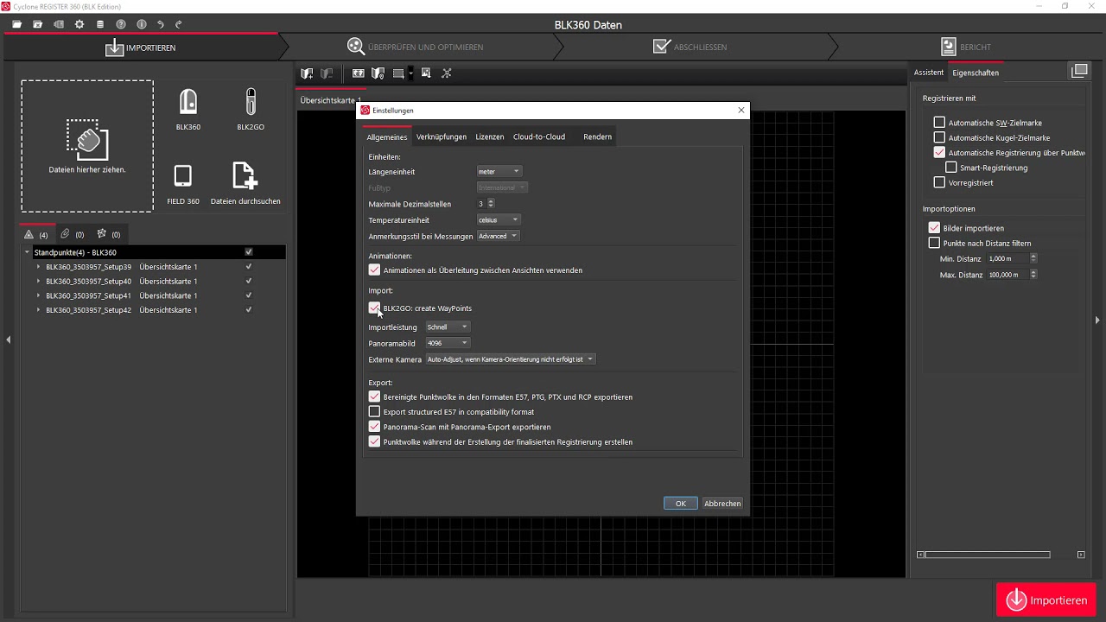Open the info icon in top toolbar
Viewport: 1106px width, 622px height.
142,24
